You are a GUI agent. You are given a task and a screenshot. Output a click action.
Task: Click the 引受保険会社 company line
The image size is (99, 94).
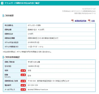pos(79,11)
